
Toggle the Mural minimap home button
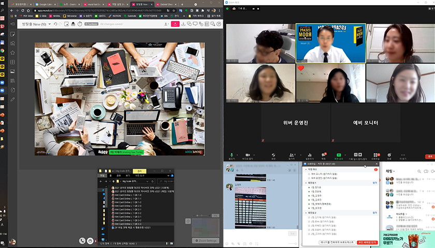(188, 221)
